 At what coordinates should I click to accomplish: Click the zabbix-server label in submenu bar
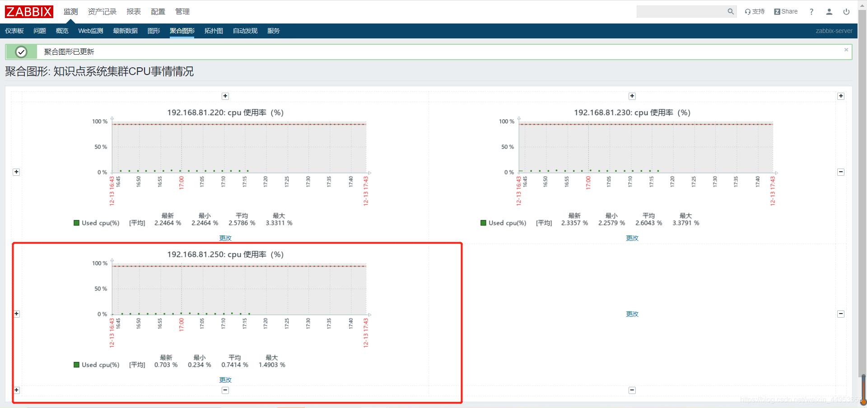pyautogui.click(x=834, y=31)
